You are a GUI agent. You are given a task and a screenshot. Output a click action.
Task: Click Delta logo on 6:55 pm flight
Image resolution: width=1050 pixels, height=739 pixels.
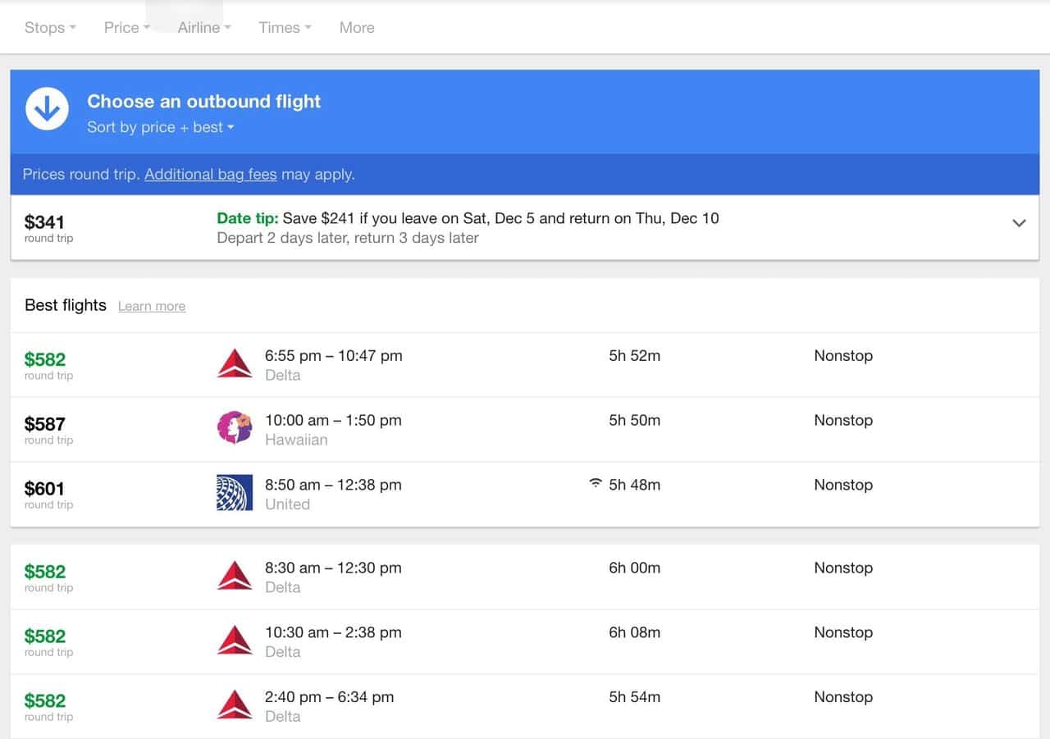235,364
